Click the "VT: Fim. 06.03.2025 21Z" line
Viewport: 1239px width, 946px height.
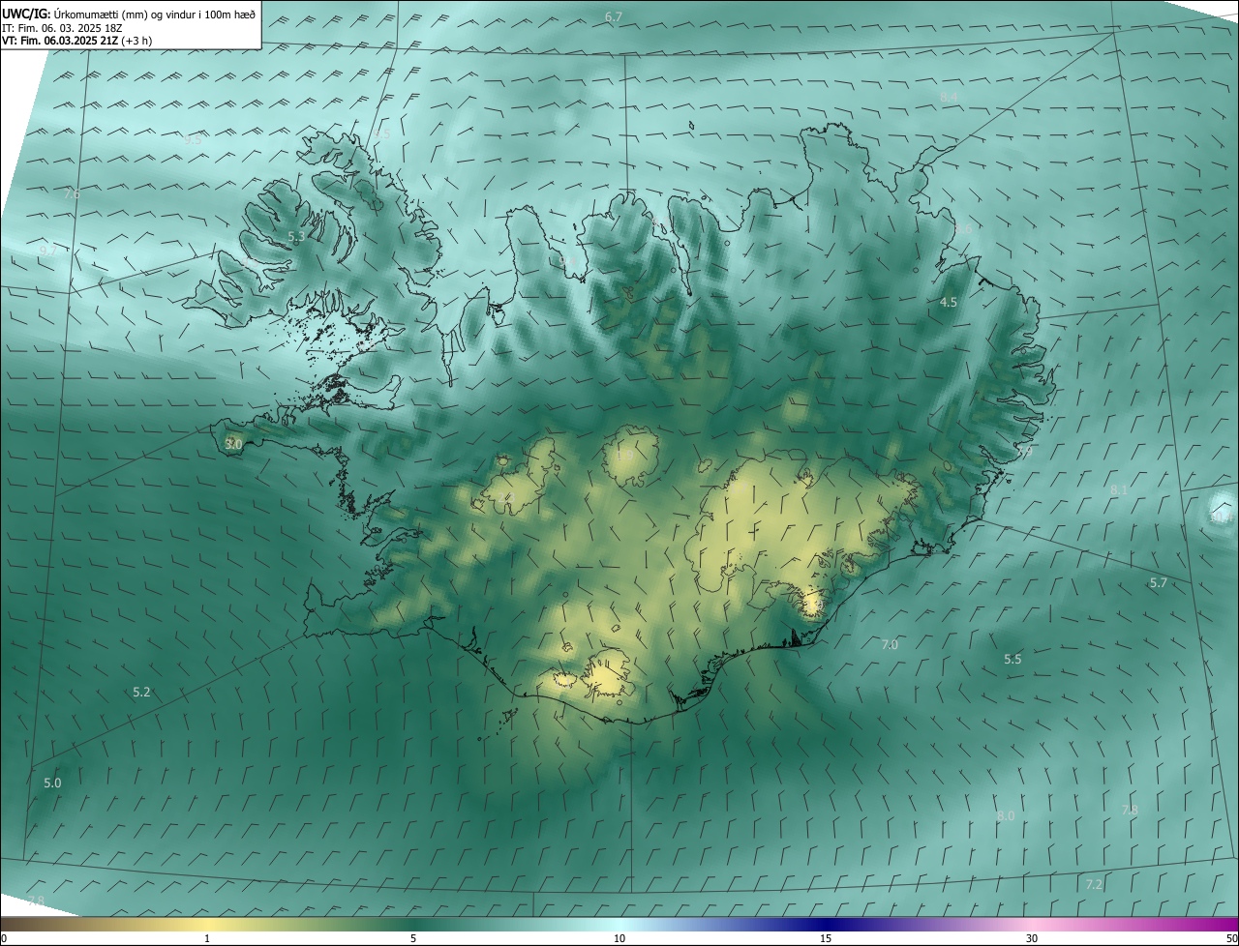pos(62,41)
